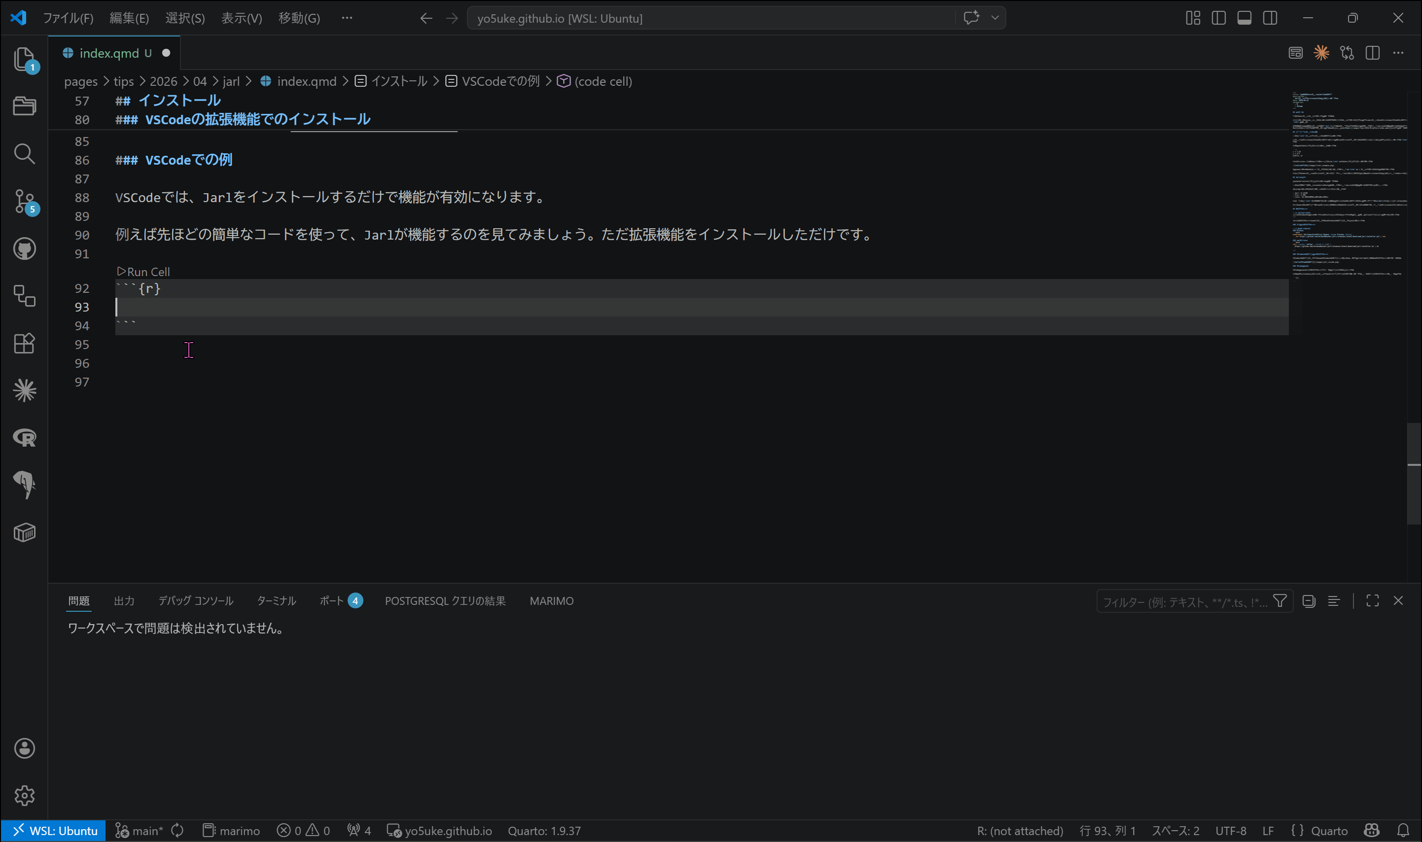The image size is (1422, 842).
Task: Open the R extension panel icon
Action: pyautogui.click(x=24, y=437)
